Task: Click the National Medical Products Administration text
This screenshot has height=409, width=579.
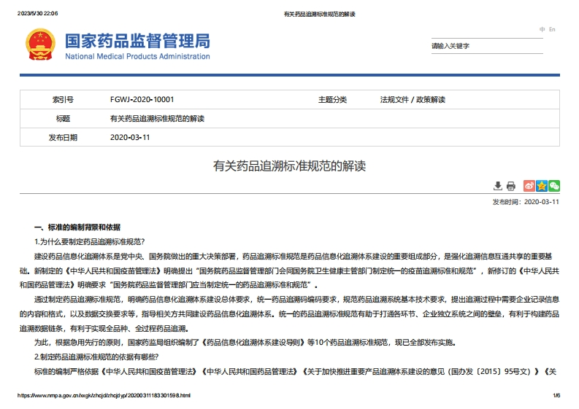Action: pos(137,56)
